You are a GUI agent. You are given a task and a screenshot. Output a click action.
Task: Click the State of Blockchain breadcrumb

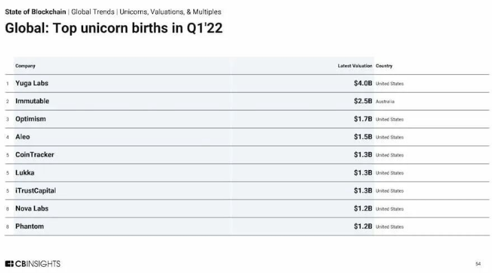coord(36,12)
